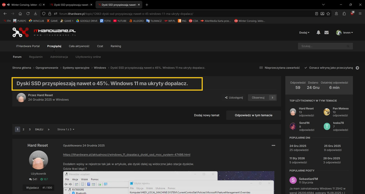Open the Czat menu item
This screenshot has height=194, width=365.
pyautogui.click(x=100, y=46)
